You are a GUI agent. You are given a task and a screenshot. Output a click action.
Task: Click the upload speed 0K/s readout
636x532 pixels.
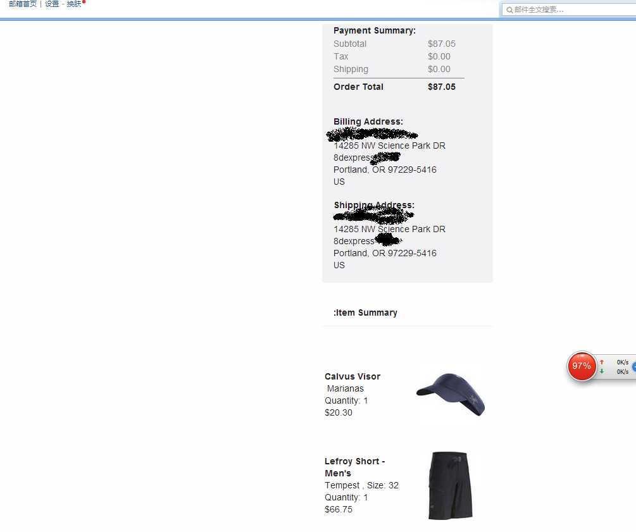pyautogui.click(x=623, y=362)
